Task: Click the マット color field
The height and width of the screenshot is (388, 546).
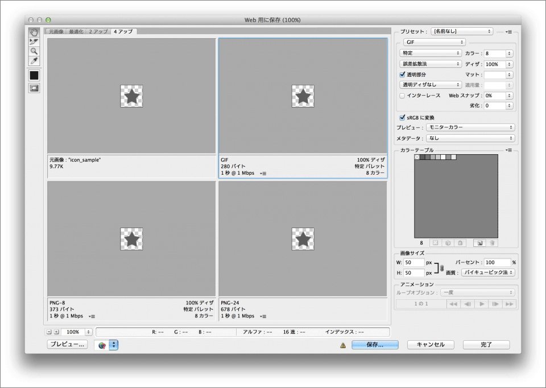Action: (x=495, y=75)
